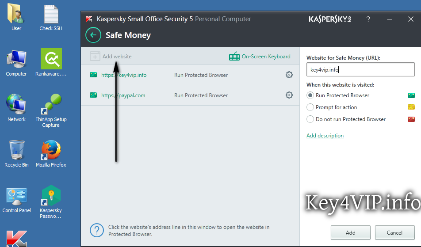Open settings gear for paypal.com entry
421x247 pixels.
[289, 95]
